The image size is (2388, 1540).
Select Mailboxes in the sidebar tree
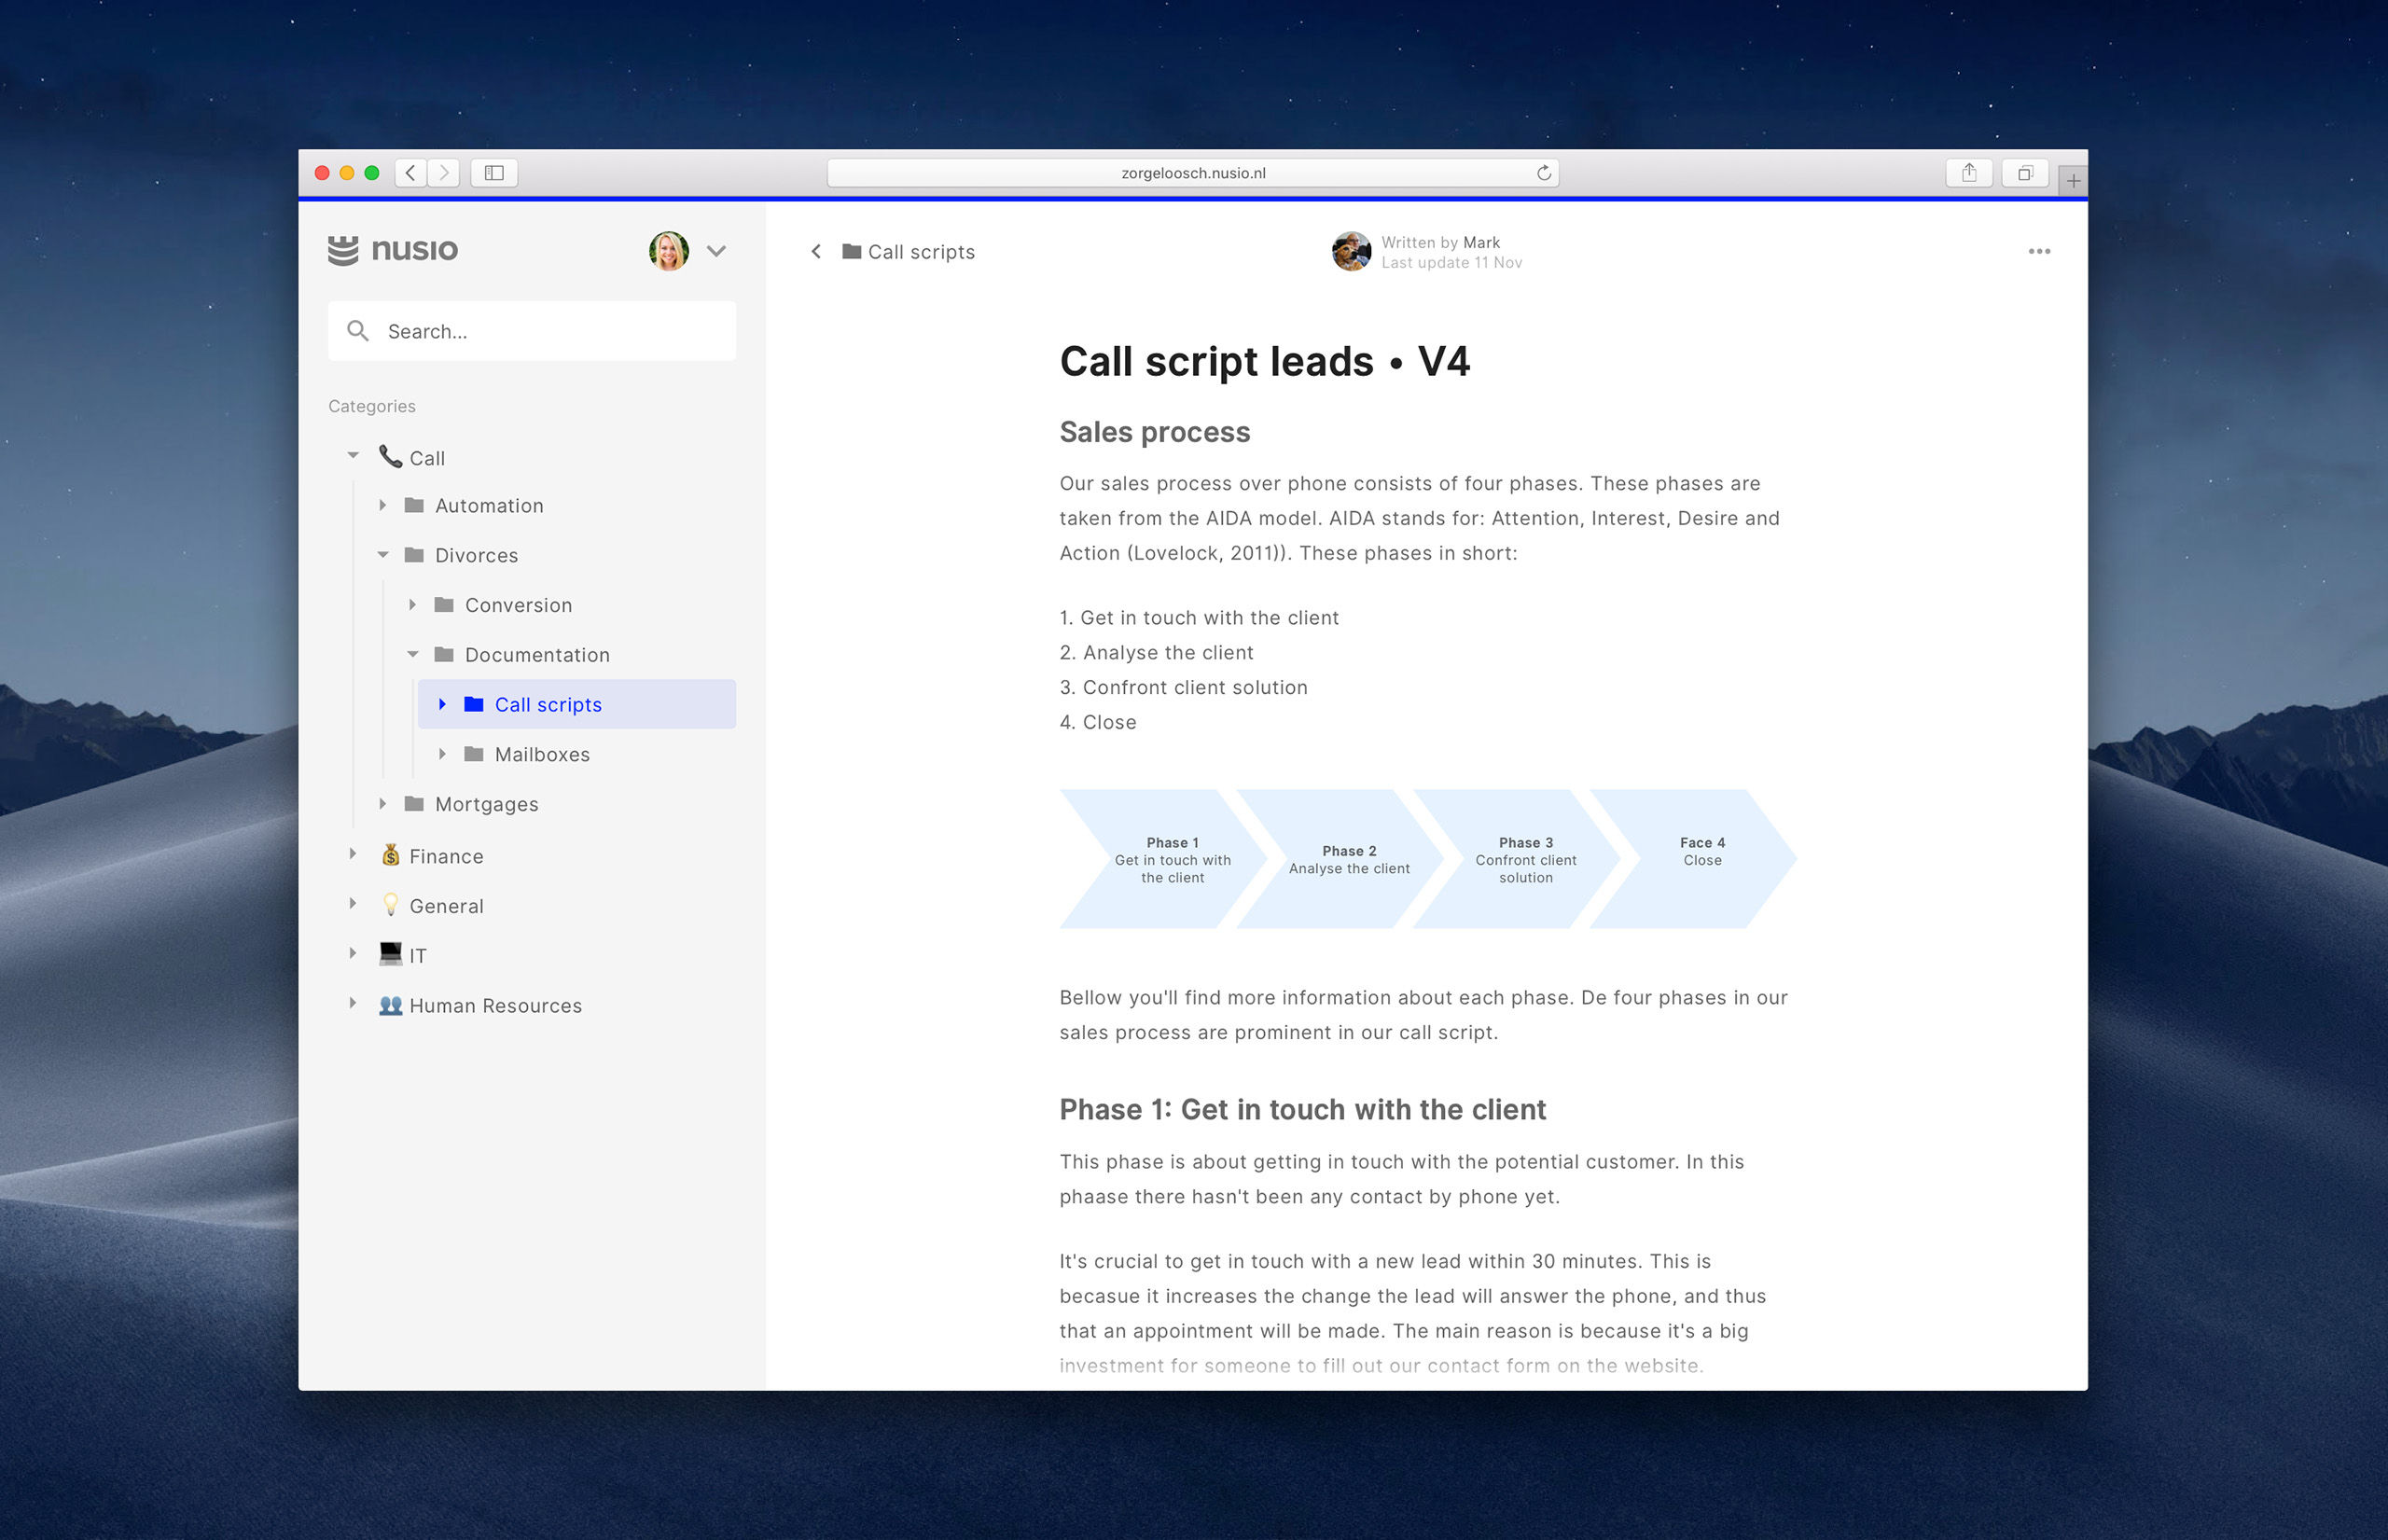[x=542, y=755]
